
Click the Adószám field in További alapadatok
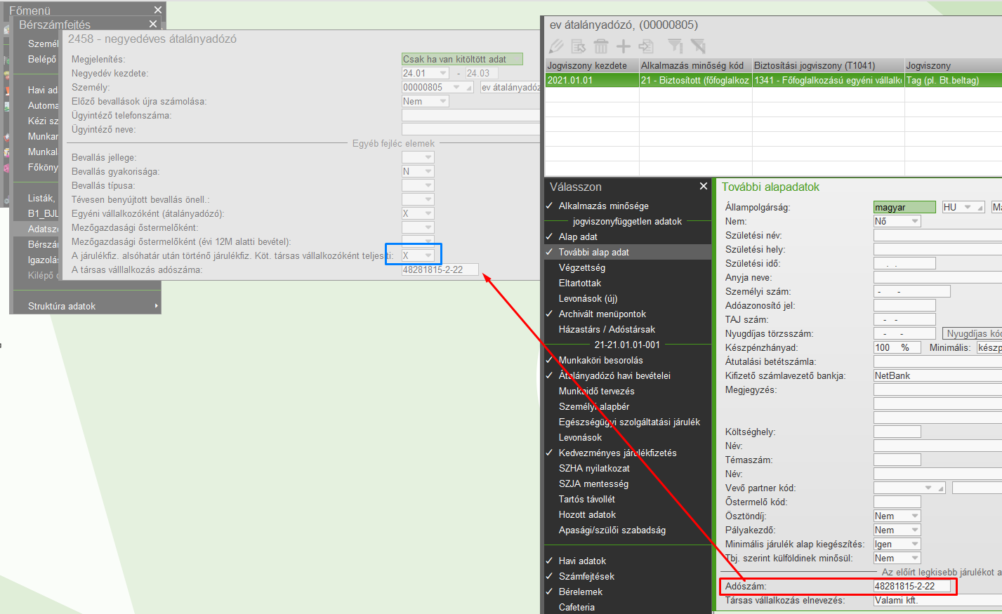coord(912,586)
